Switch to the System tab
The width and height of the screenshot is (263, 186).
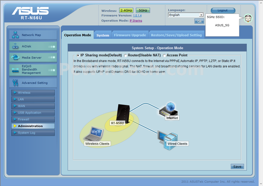[103, 35]
